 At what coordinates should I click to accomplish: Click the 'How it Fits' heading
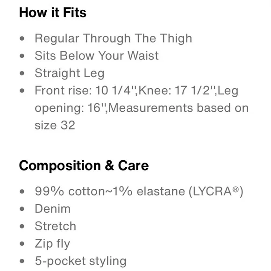click(53, 13)
